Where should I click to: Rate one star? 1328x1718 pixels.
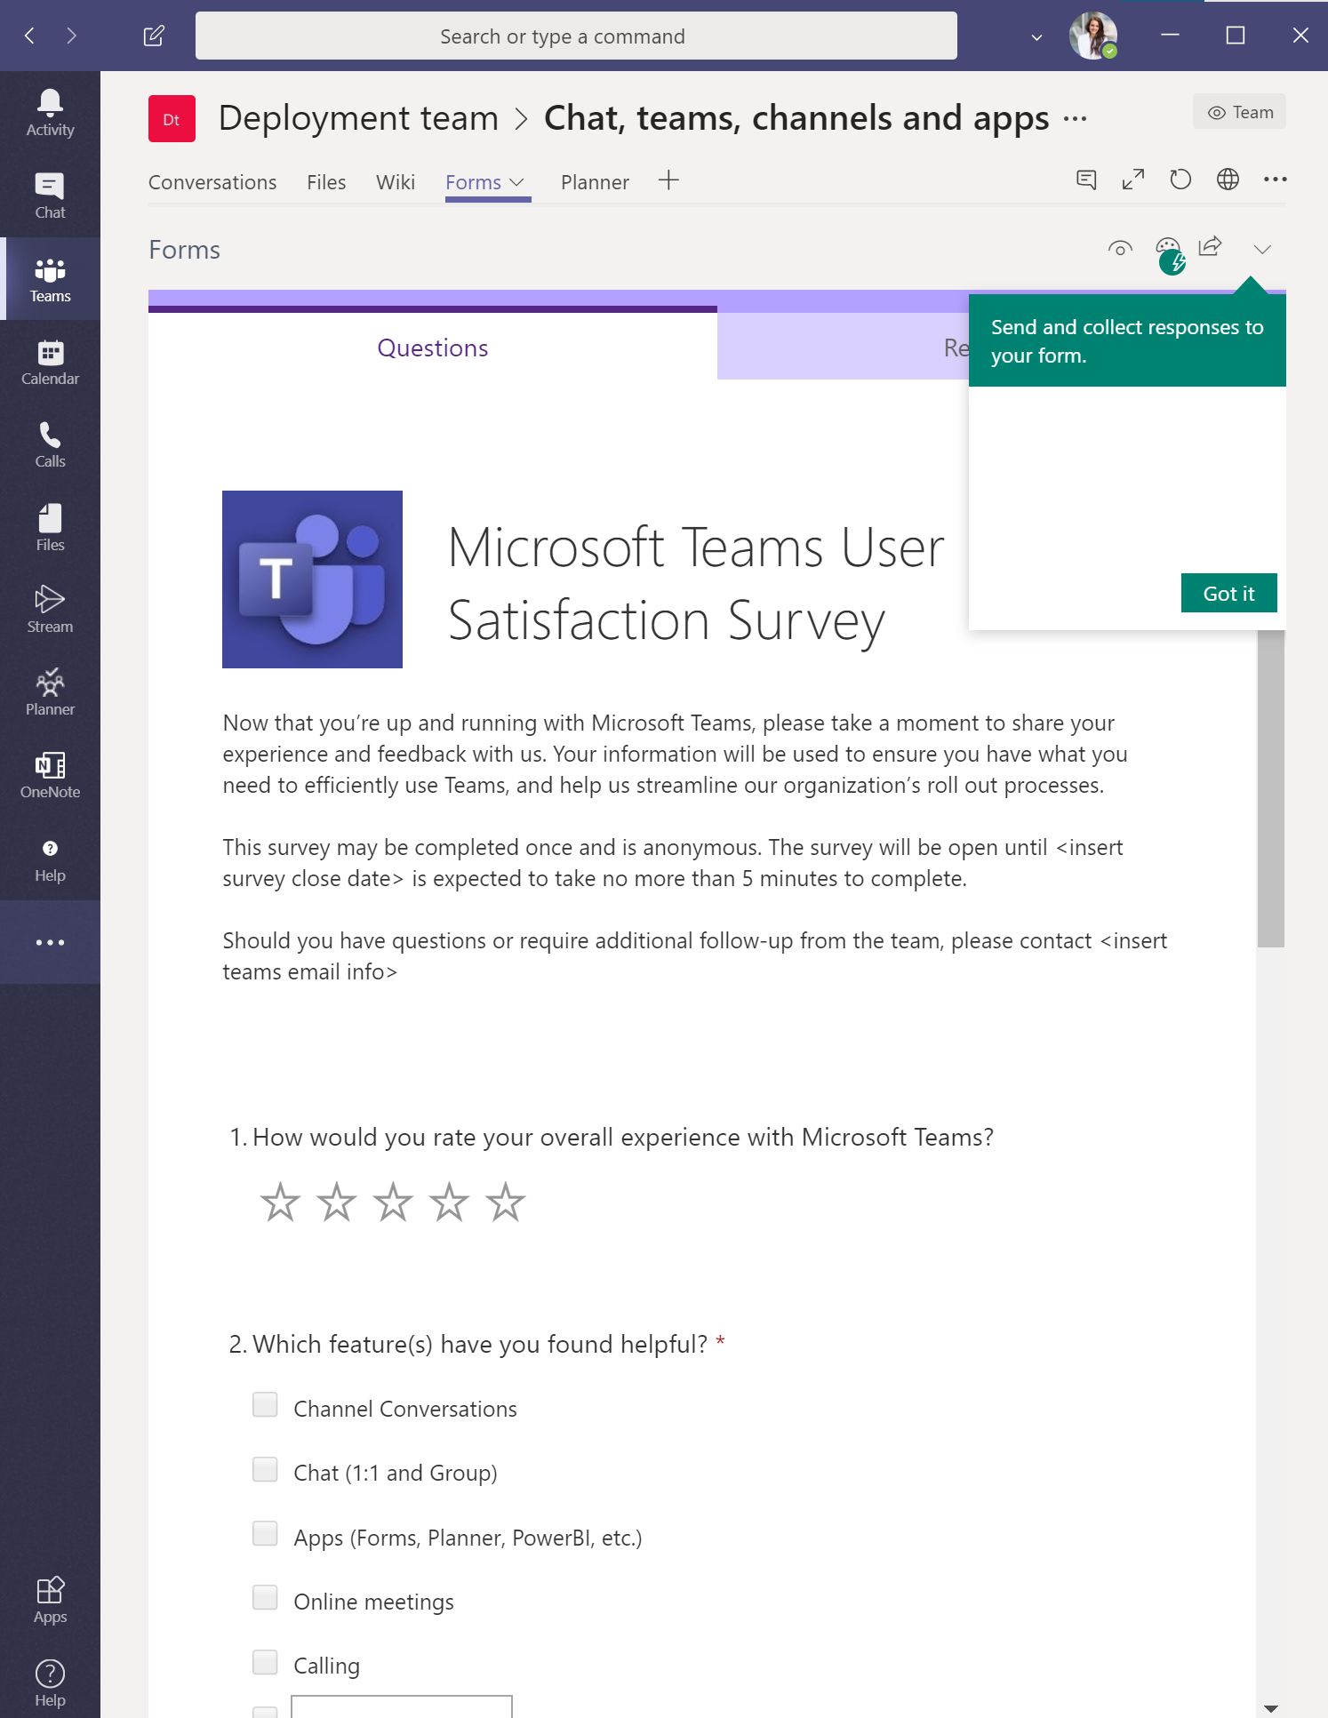click(x=280, y=1202)
